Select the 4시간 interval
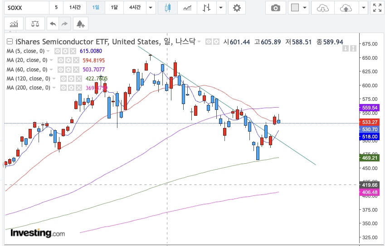The image size is (385, 246). tap(135, 8)
